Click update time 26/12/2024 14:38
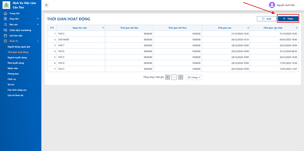304x151 pixels. tap(288, 57)
